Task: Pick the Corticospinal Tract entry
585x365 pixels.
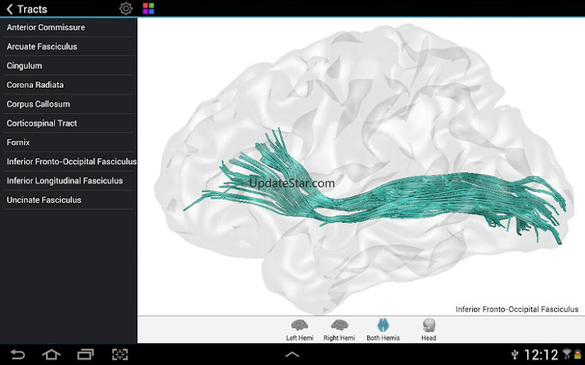Action: 42,124
